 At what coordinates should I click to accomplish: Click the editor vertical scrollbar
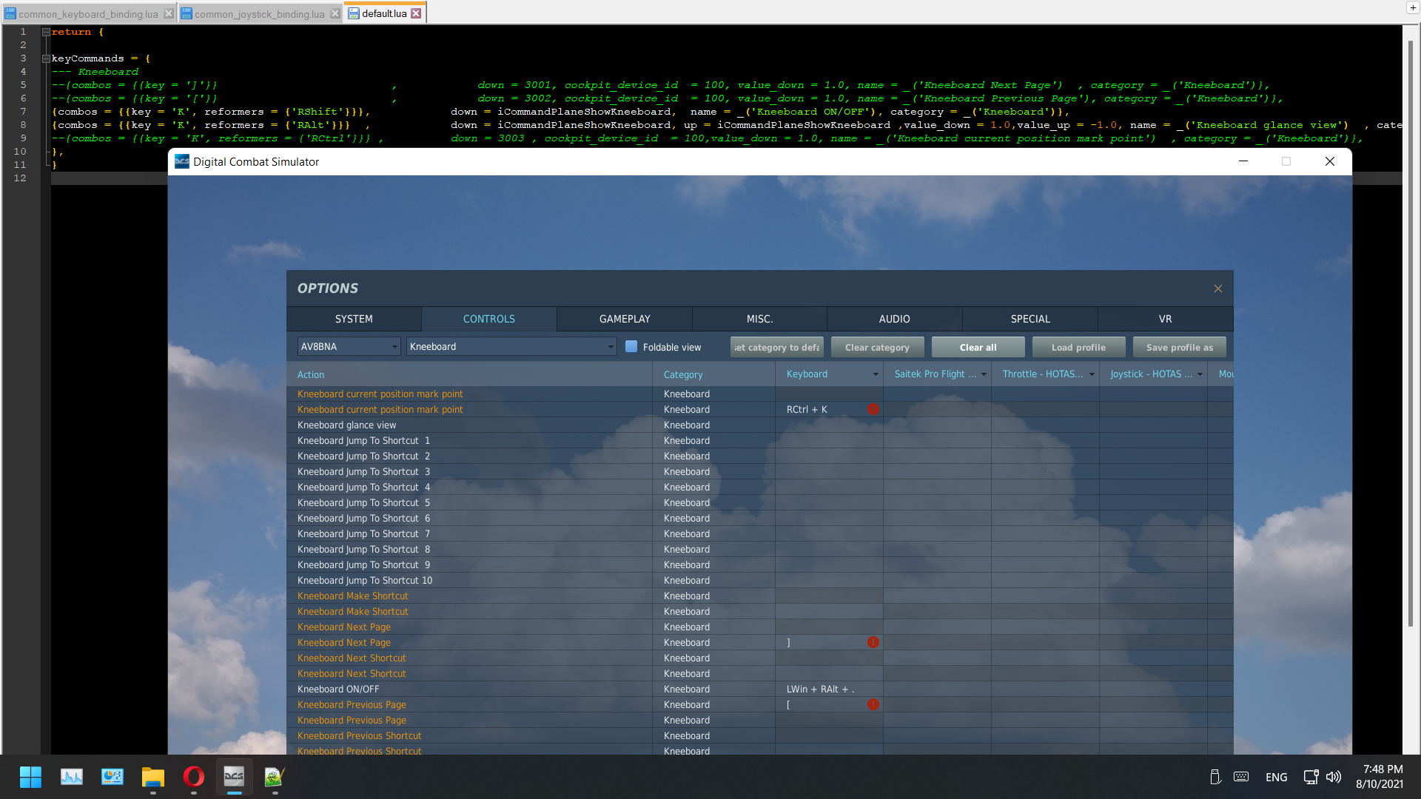click(x=1411, y=333)
